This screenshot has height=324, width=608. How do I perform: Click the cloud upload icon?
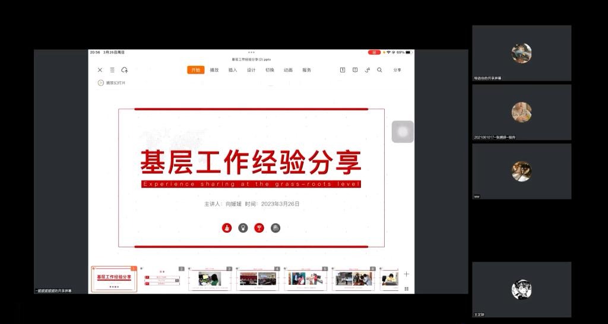point(125,70)
